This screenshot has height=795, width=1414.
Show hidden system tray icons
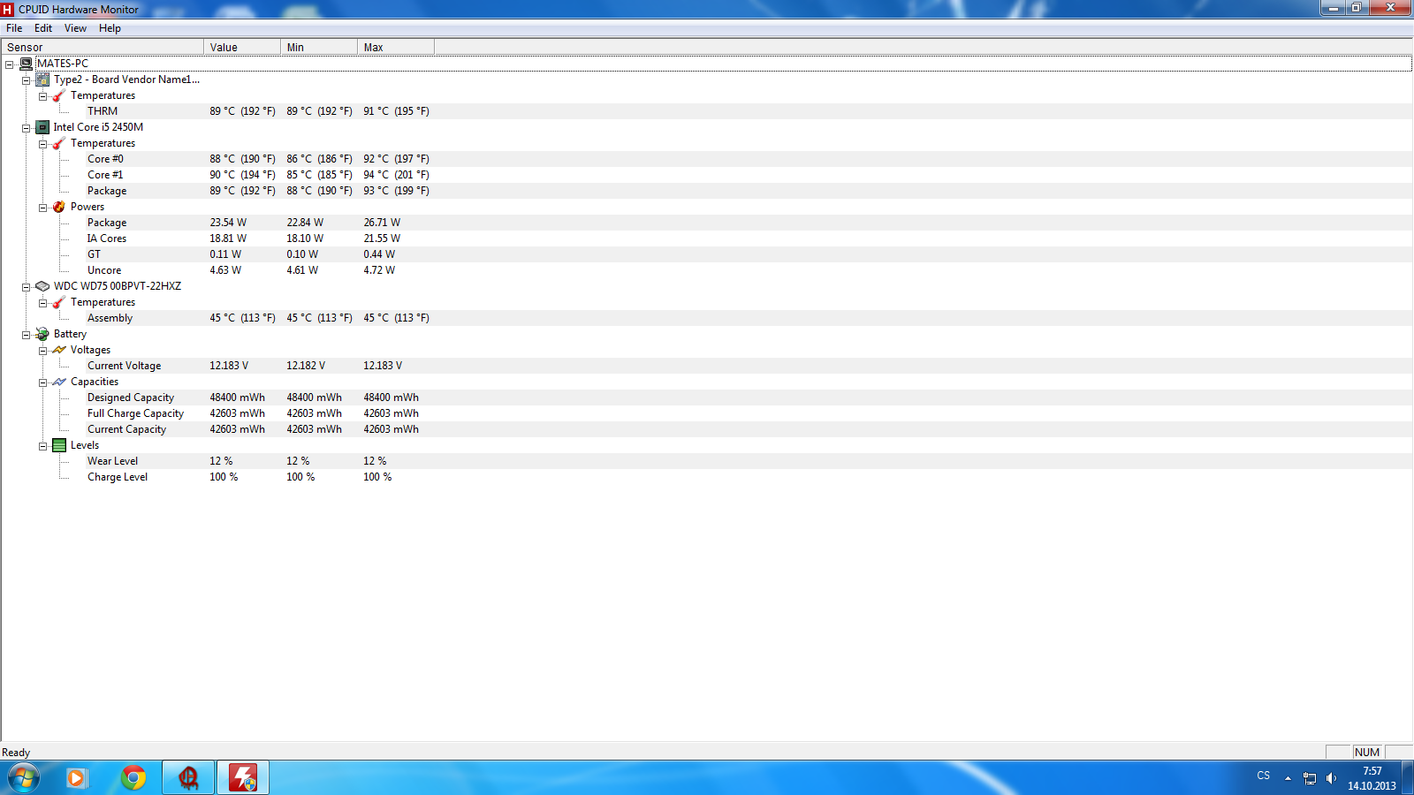click(1288, 778)
